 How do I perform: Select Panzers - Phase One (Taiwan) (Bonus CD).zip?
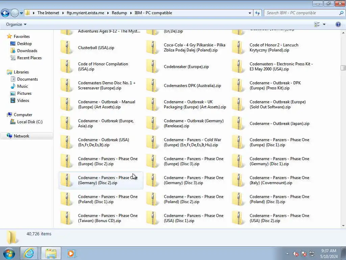tap(108, 218)
